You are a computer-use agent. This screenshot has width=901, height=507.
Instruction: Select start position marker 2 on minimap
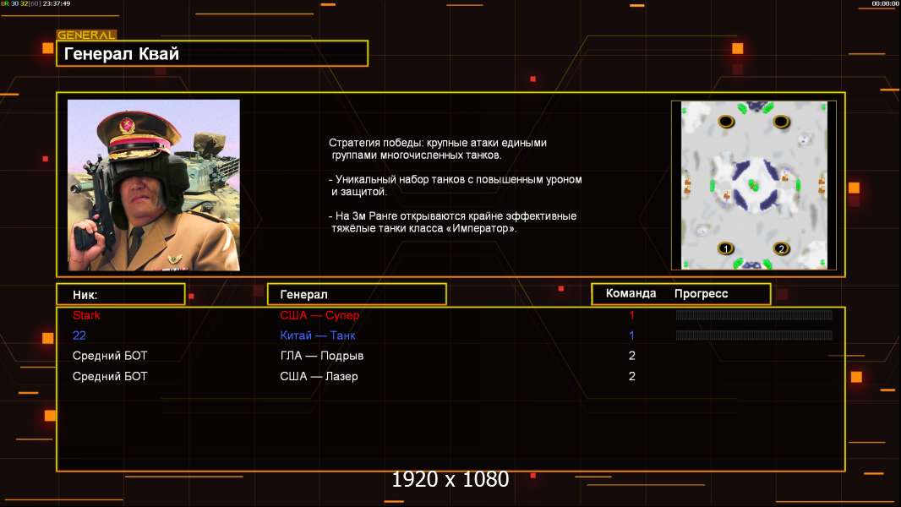tap(781, 248)
